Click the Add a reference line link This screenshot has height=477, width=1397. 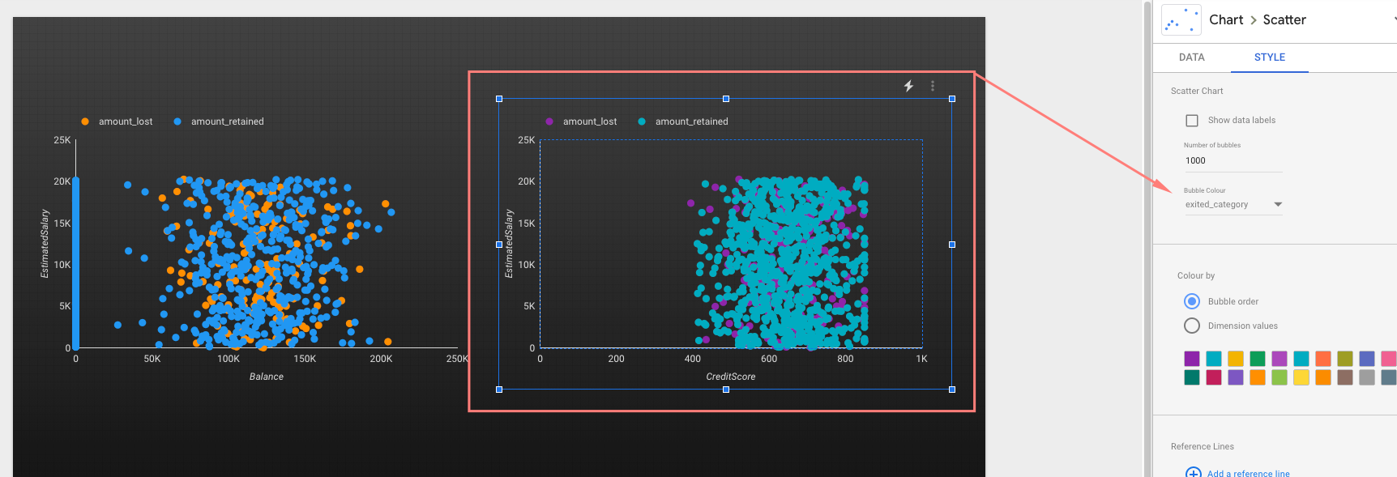point(1248,473)
